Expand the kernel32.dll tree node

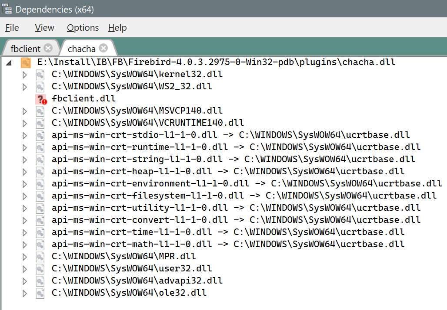click(25, 75)
